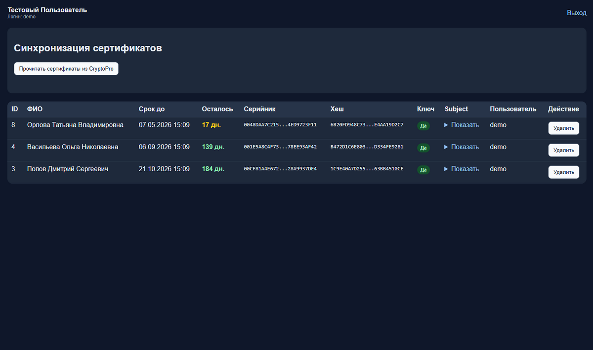This screenshot has height=350, width=593.
Task: Click serial 0048DAA7C215...4ED9723F11
Action: tap(280, 125)
